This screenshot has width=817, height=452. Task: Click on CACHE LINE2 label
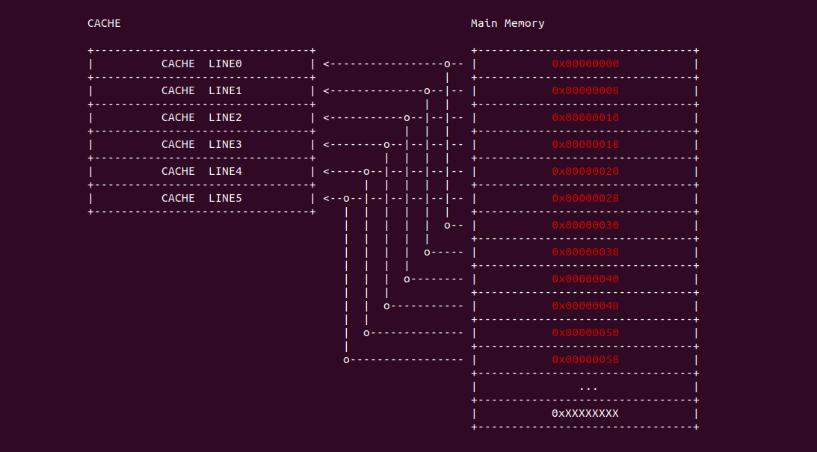pyautogui.click(x=201, y=118)
